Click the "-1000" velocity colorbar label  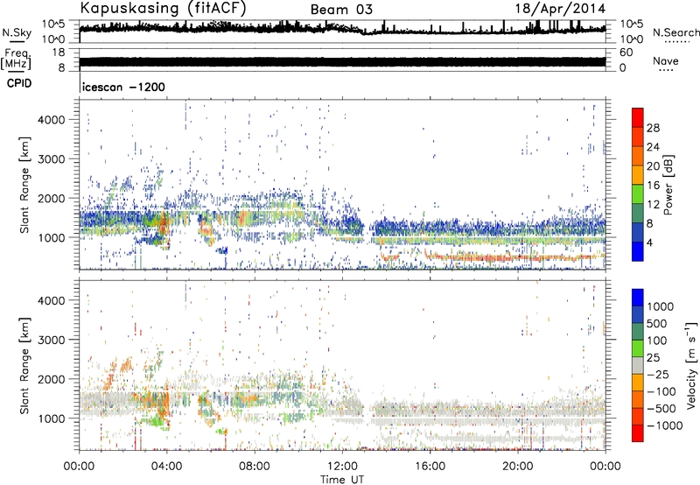point(664,425)
